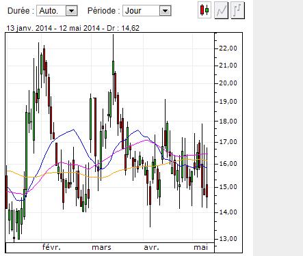303x256 pixels.
Task: Select the candlestick chart type icon
Action: coord(205,10)
